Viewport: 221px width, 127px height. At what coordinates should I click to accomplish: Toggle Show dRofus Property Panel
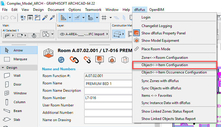pos(163,33)
